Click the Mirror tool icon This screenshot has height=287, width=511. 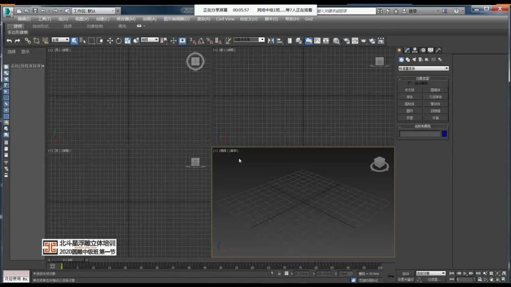[x=271, y=41]
